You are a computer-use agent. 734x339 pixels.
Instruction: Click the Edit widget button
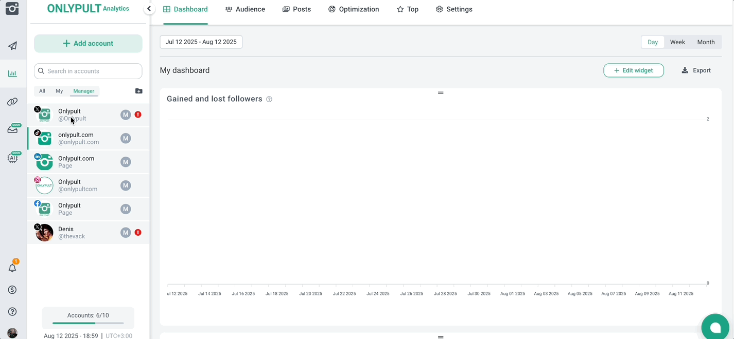click(633, 70)
